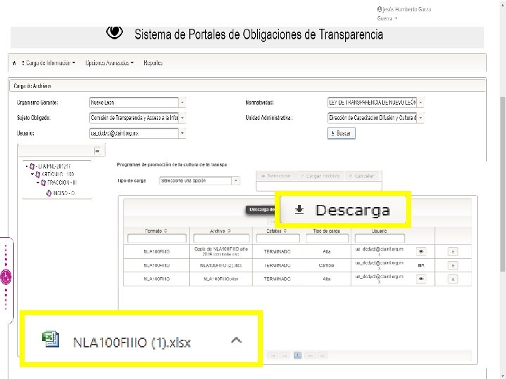Click the Seleccionar button
The width and height of the screenshot is (506, 379).
[x=276, y=176]
